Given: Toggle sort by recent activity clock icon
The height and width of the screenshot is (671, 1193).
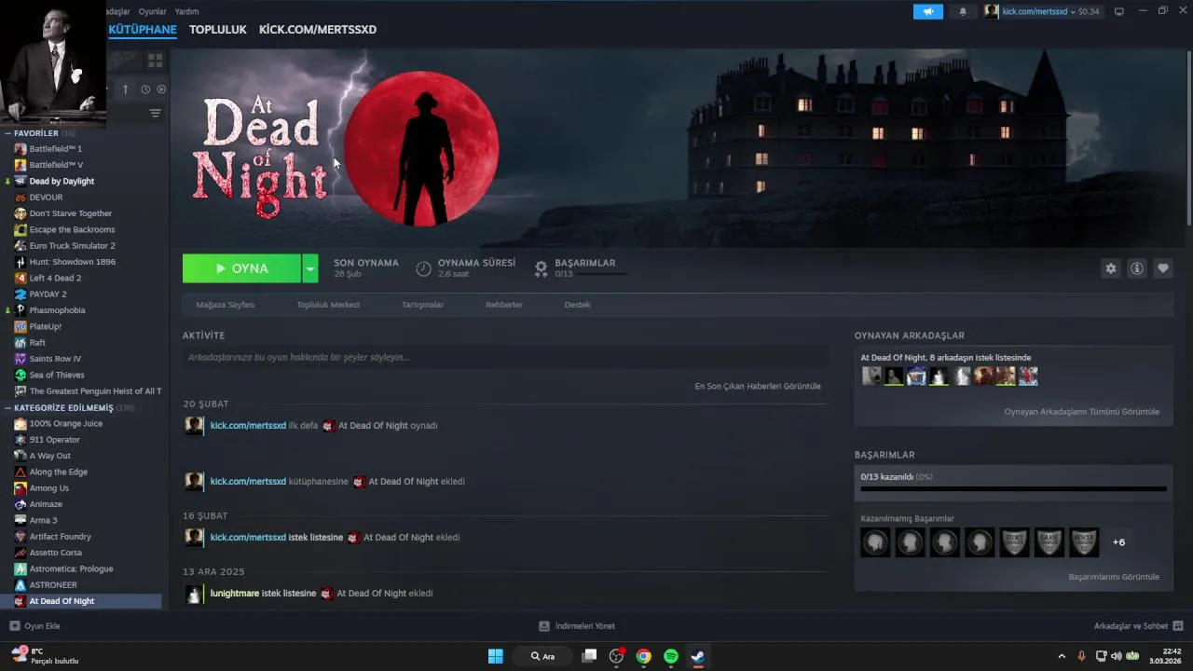Looking at the screenshot, I should (x=145, y=89).
